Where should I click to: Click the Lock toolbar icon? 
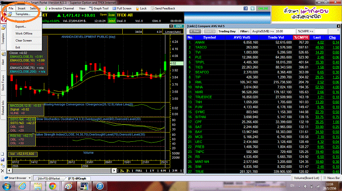141,8
